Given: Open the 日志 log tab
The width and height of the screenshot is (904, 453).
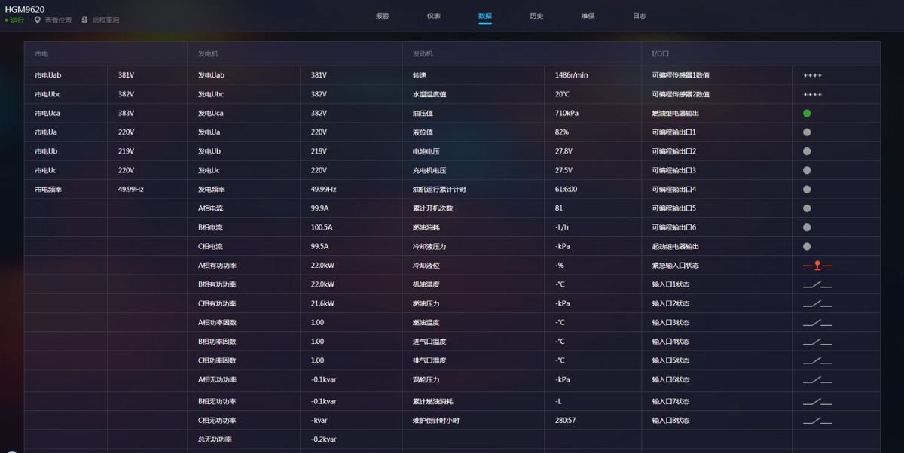Looking at the screenshot, I should (x=639, y=16).
